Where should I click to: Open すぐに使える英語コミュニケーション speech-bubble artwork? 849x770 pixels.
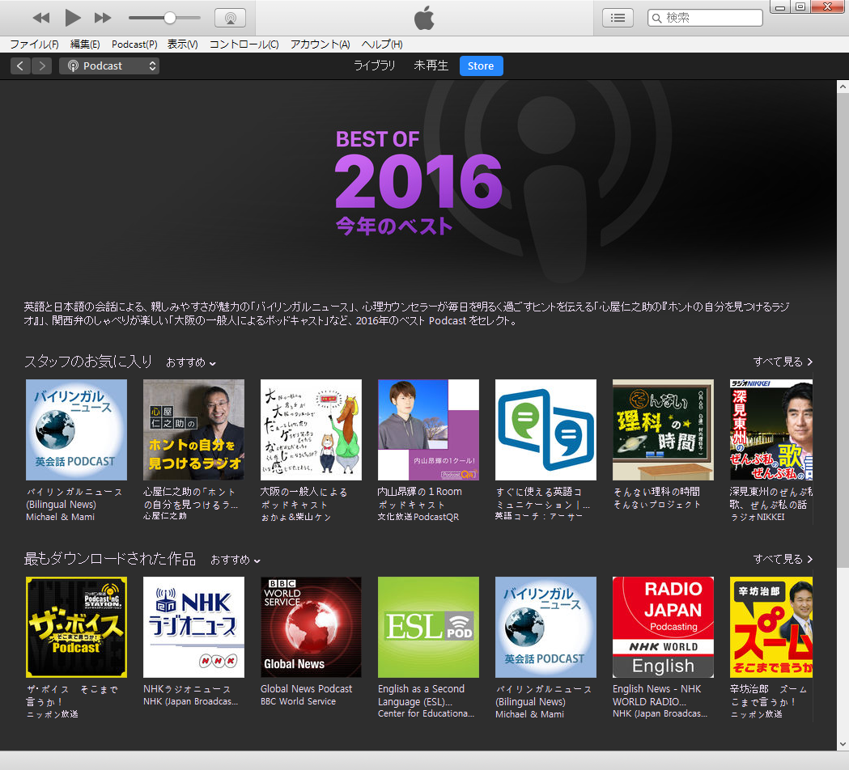click(545, 429)
